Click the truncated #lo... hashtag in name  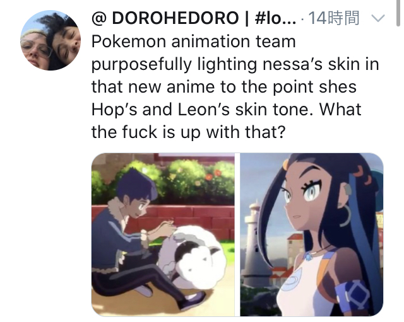tap(275, 18)
